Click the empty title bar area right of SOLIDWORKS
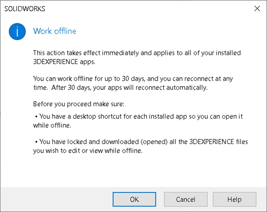Screen dimensions: 267x212 coord(142,9)
